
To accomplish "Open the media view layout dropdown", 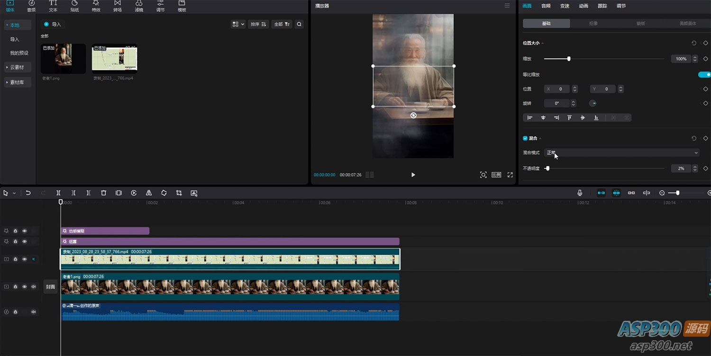I will click(238, 24).
